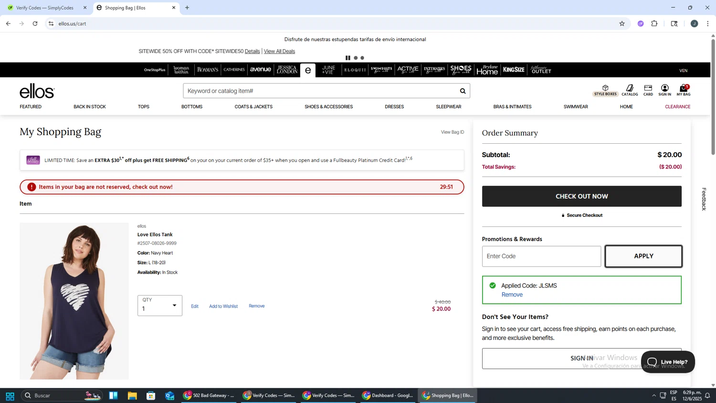Click the Sign In user icon
The height and width of the screenshot is (403, 716).
664,90
